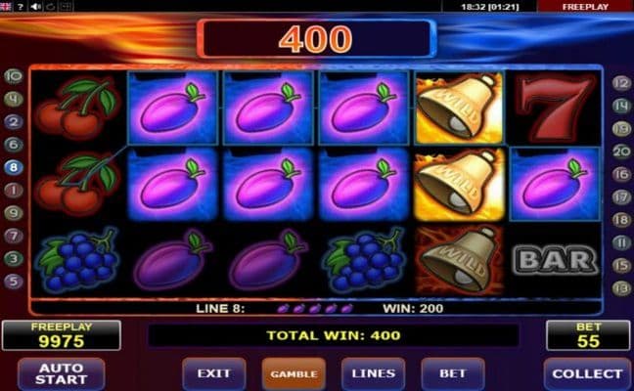Choose payline 20 marker on the right
Screen dimensions: 634x391
(x=621, y=152)
